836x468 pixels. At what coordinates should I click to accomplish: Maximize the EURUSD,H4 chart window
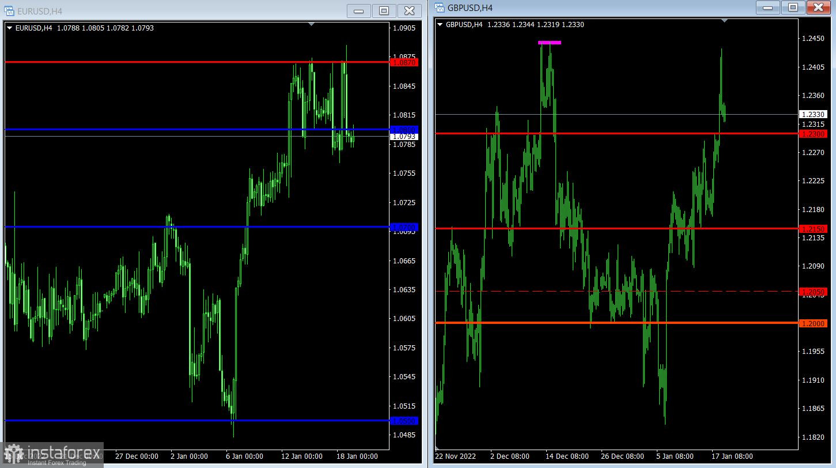[x=384, y=10]
